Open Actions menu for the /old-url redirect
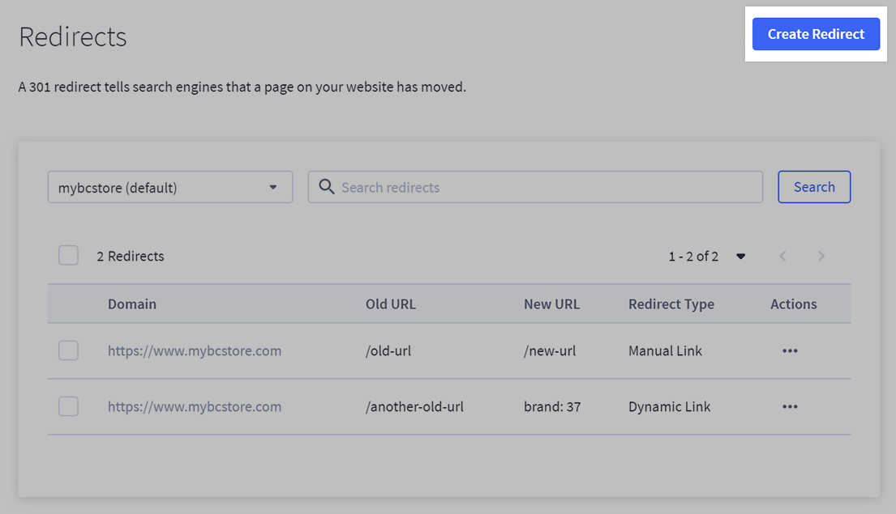The width and height of the screenshot is (896, 514). coord(790,350)
